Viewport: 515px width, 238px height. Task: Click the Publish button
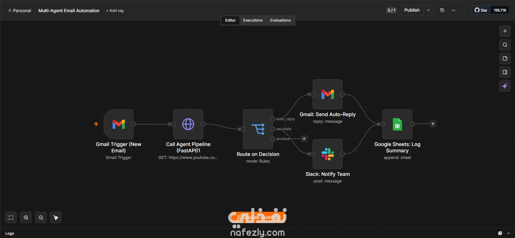(x=412, y=10)
